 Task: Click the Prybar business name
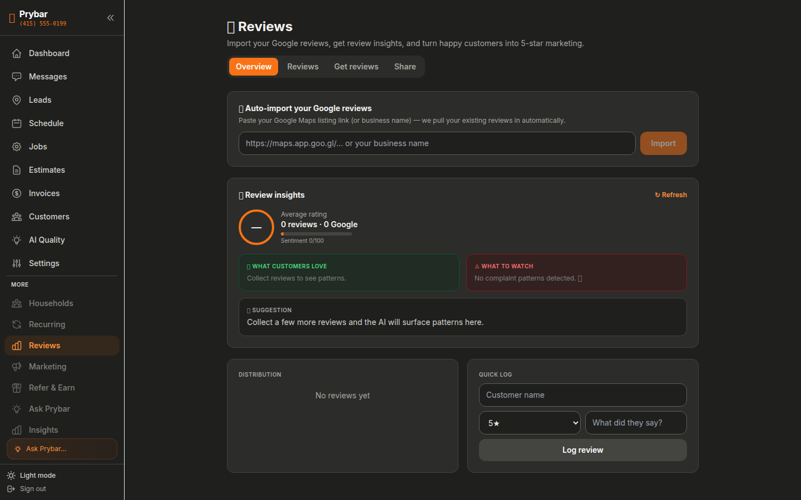tap(33, 14)
